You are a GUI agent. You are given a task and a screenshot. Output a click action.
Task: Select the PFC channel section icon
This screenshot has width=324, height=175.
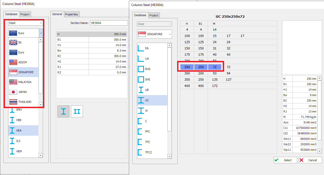141,132
